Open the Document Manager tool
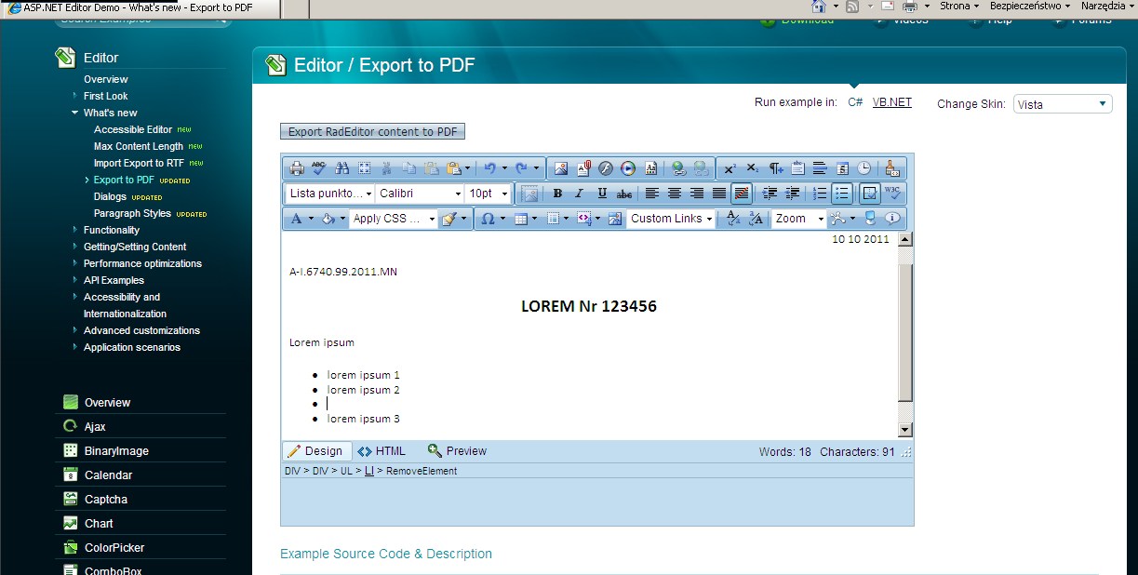Screen dimensions: 1138x575 point(583,168)
